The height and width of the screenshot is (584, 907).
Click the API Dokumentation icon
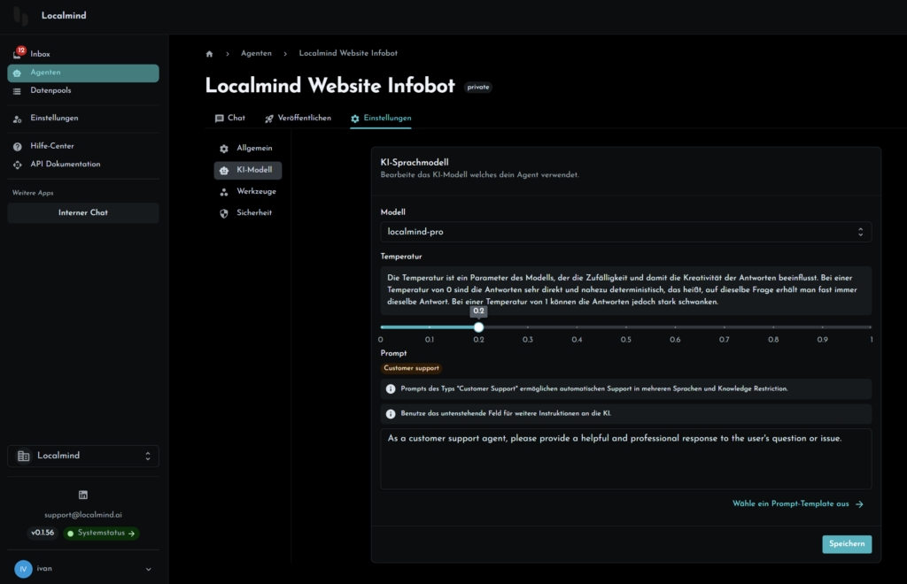click(18, 165)
